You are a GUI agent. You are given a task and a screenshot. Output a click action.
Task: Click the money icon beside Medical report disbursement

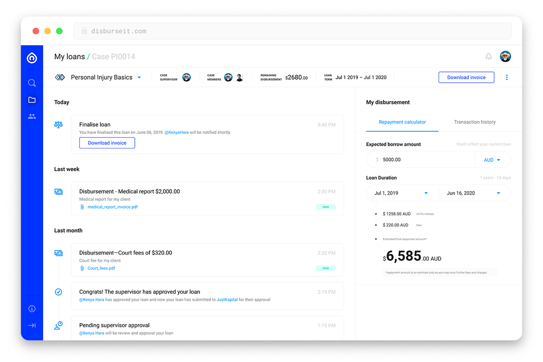coord(58,191)
